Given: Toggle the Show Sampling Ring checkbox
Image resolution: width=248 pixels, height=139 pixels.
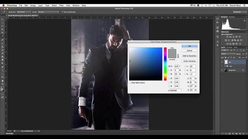Looking at the screenshot, I should click(63, 12).
